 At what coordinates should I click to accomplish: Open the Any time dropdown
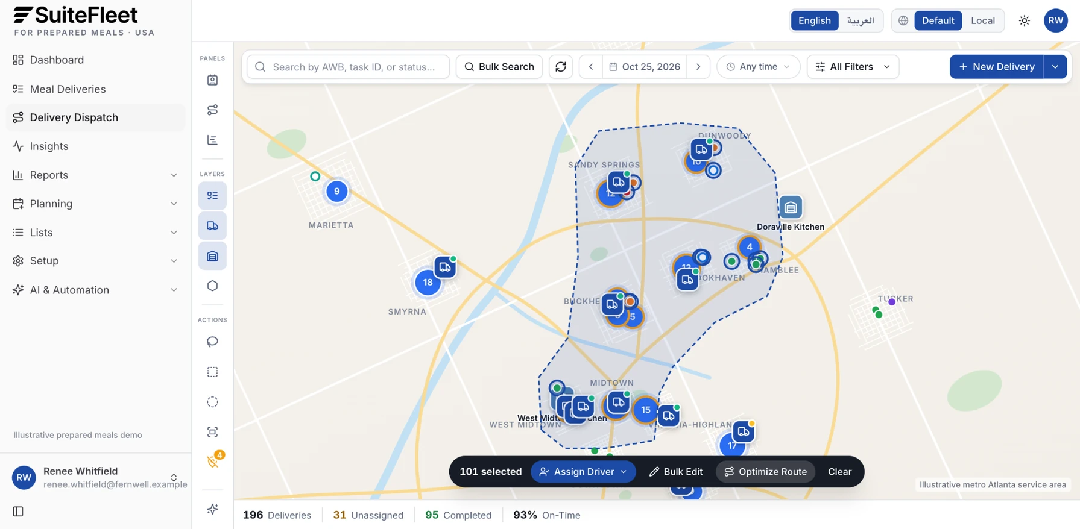(758, 67)
